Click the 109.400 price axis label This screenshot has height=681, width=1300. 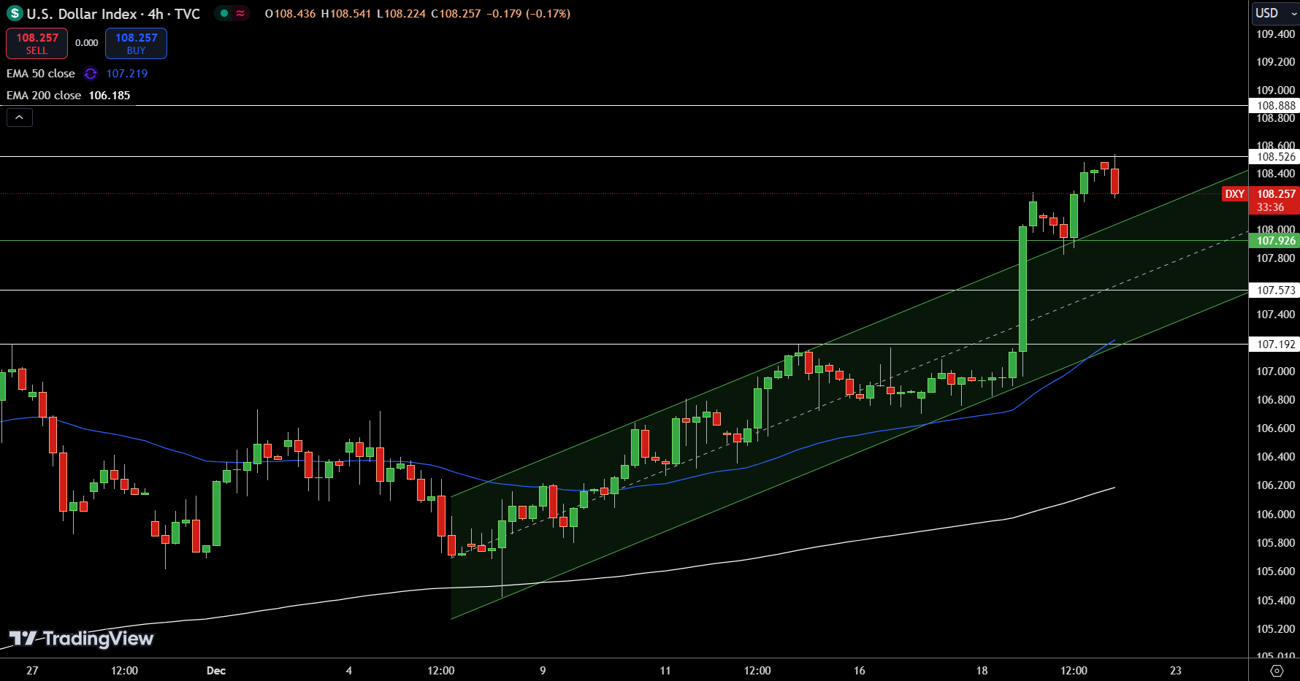coord(1275,34)
